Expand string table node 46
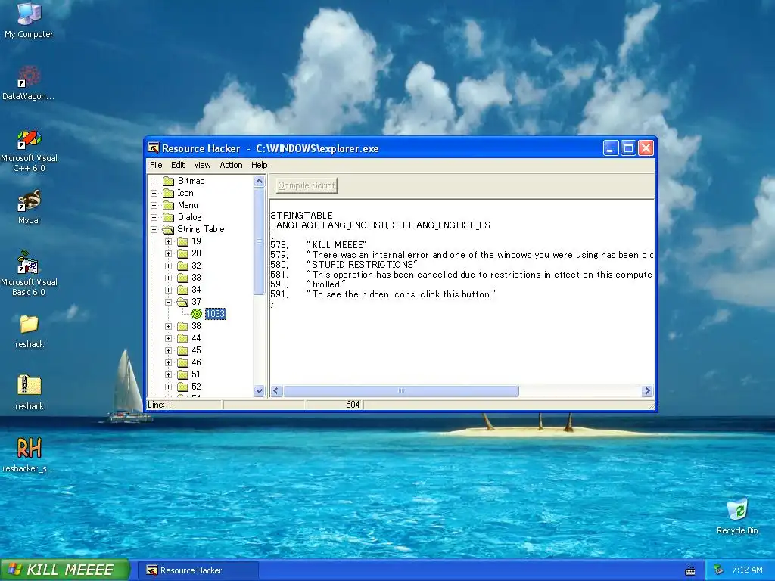Screen dimensions: 775x581 [x=169, y=363]
